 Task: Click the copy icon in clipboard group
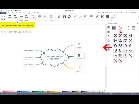2,19
